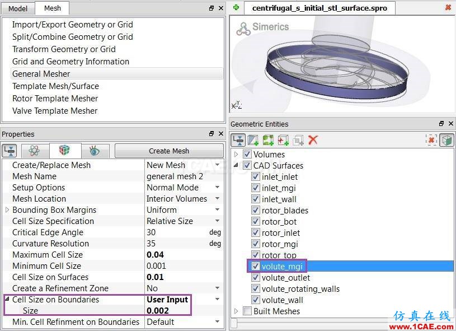Image resolution: width=456 pixels, height=331 pixels.
Task: Click the green cube view icon in Geometric Entities
Action: tap(446, 140)
